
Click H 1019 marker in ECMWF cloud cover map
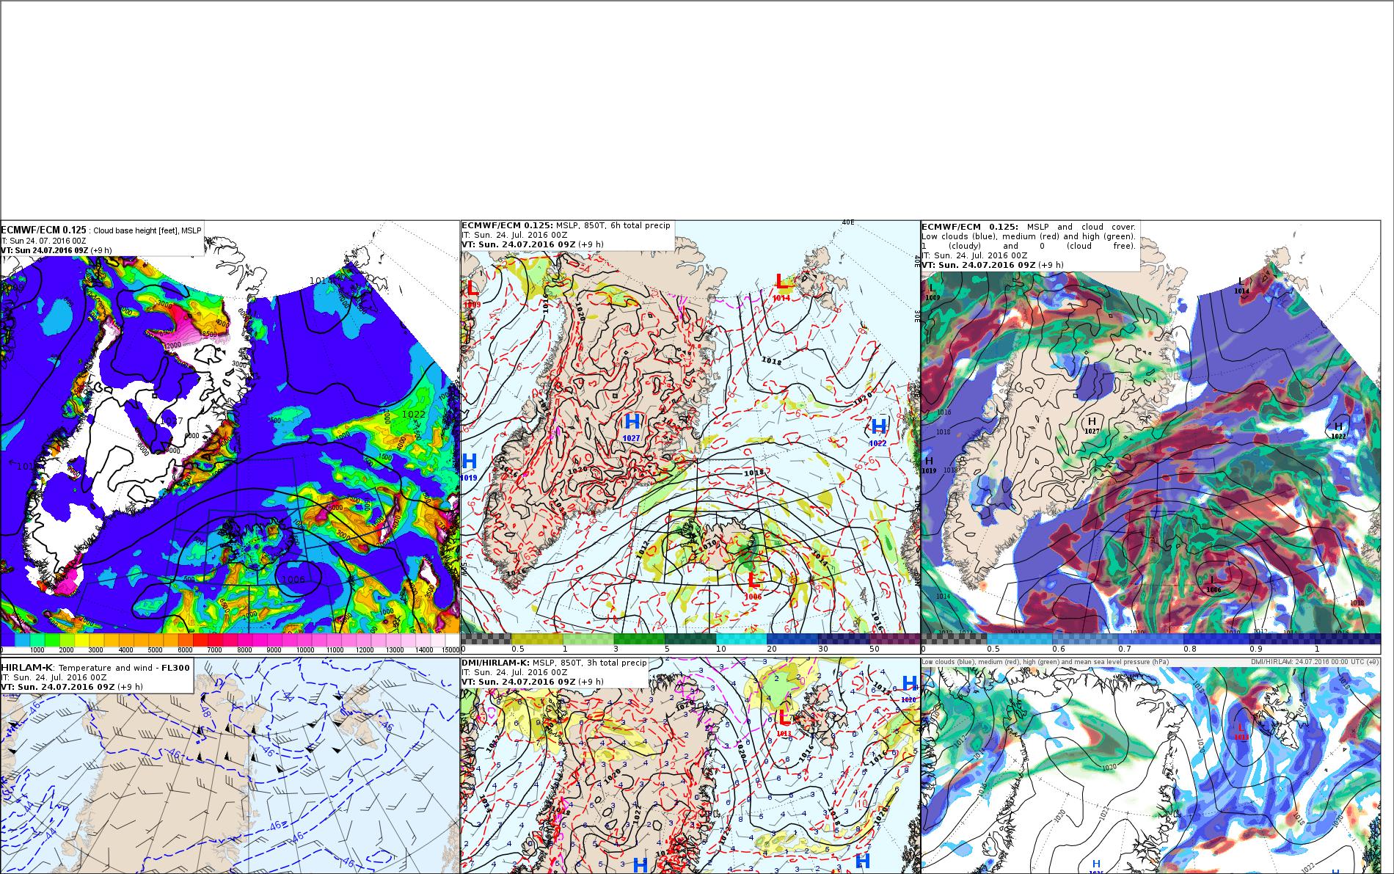point(929,465)
